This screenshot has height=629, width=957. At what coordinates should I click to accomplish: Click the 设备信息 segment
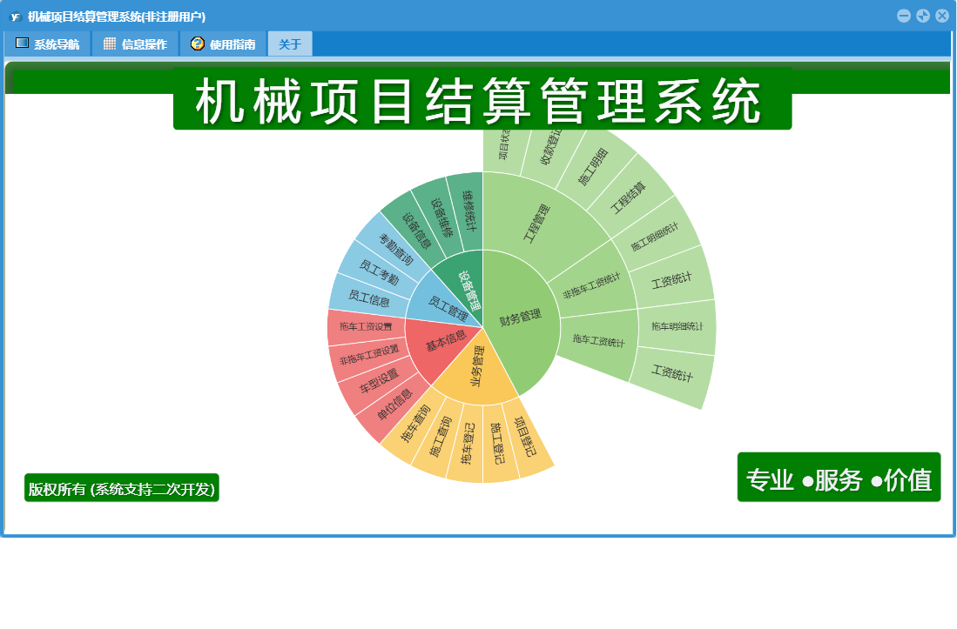(415, 231)
